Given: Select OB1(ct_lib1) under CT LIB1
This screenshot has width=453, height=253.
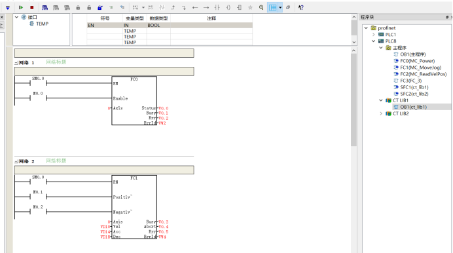Looking at the screenshot, I should tap(413, 107).
